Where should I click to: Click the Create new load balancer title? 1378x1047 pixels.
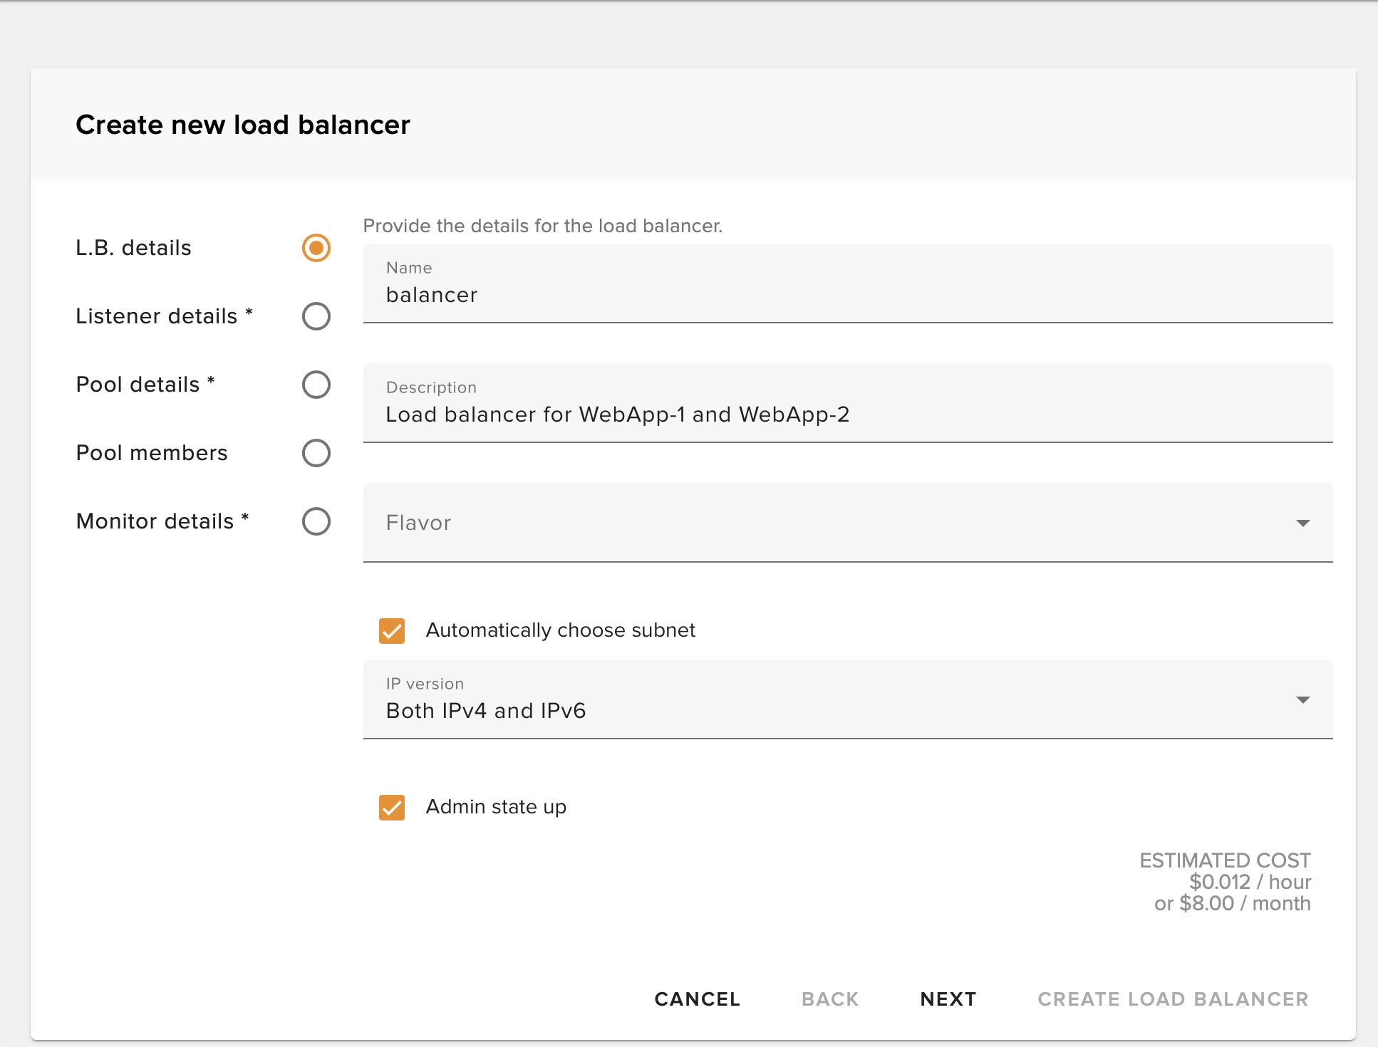(243, 125)
